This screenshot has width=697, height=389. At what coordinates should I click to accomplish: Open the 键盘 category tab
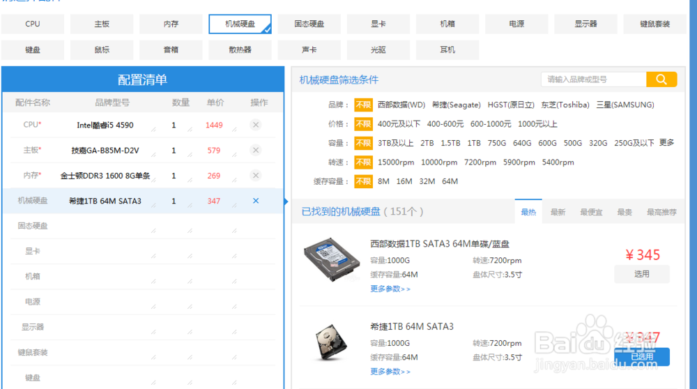33,49
